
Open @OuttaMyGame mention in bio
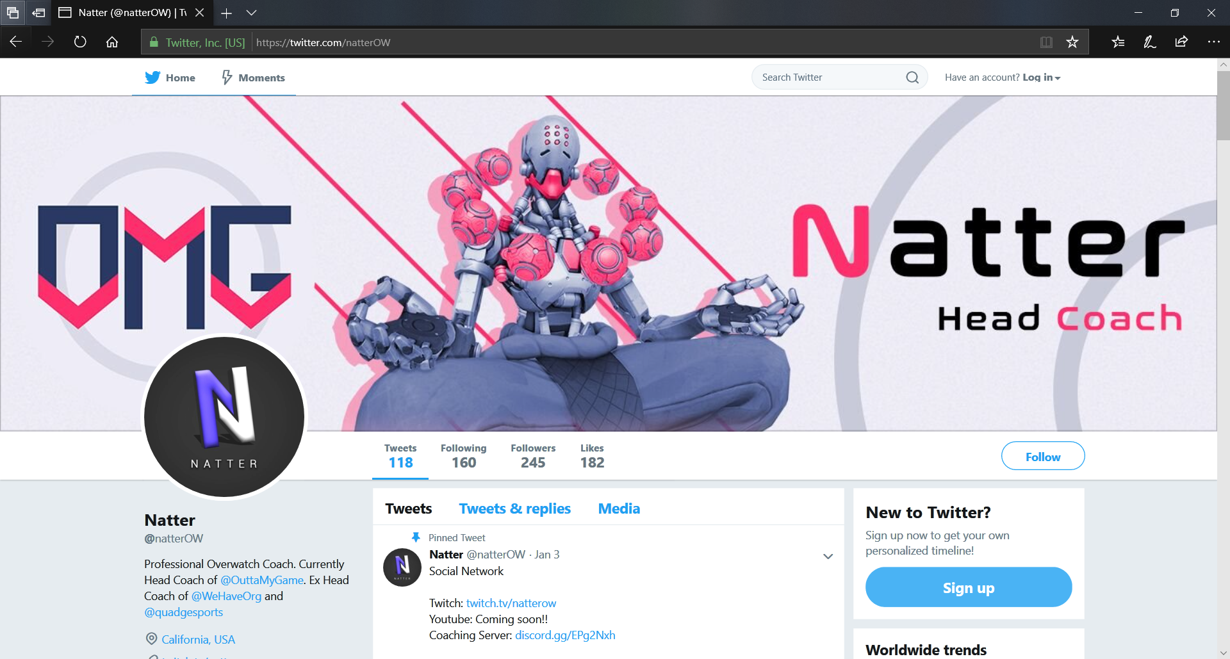pyautogui.click(x=262, y=580)
